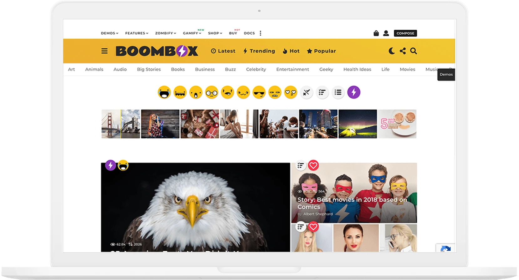
Task: Open the Entertainment category
Action: pyautogui.click(x=293, y=69)
